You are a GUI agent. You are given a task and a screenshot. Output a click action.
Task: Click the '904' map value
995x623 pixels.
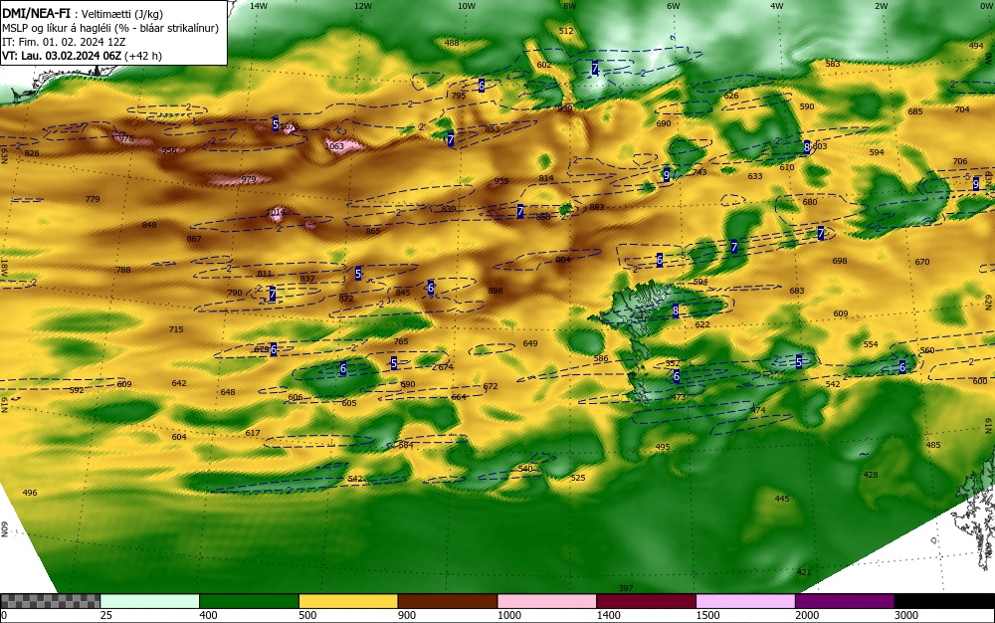[563, 260]
